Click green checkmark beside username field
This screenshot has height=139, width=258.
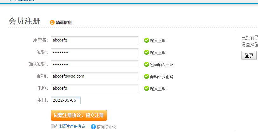coord(146,40)
